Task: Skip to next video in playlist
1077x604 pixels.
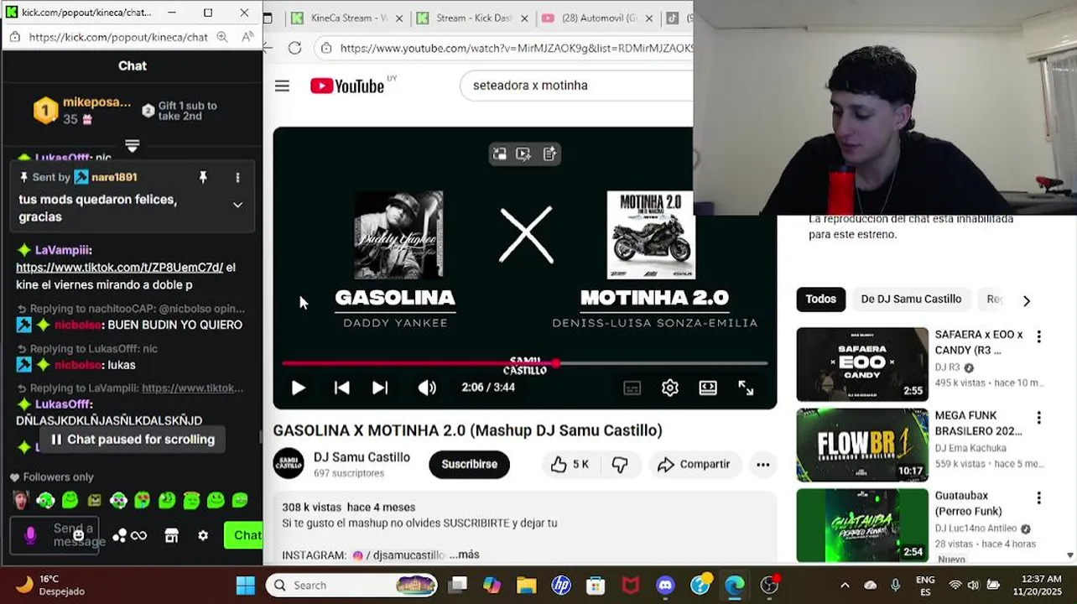Action: tap(380, 388)
